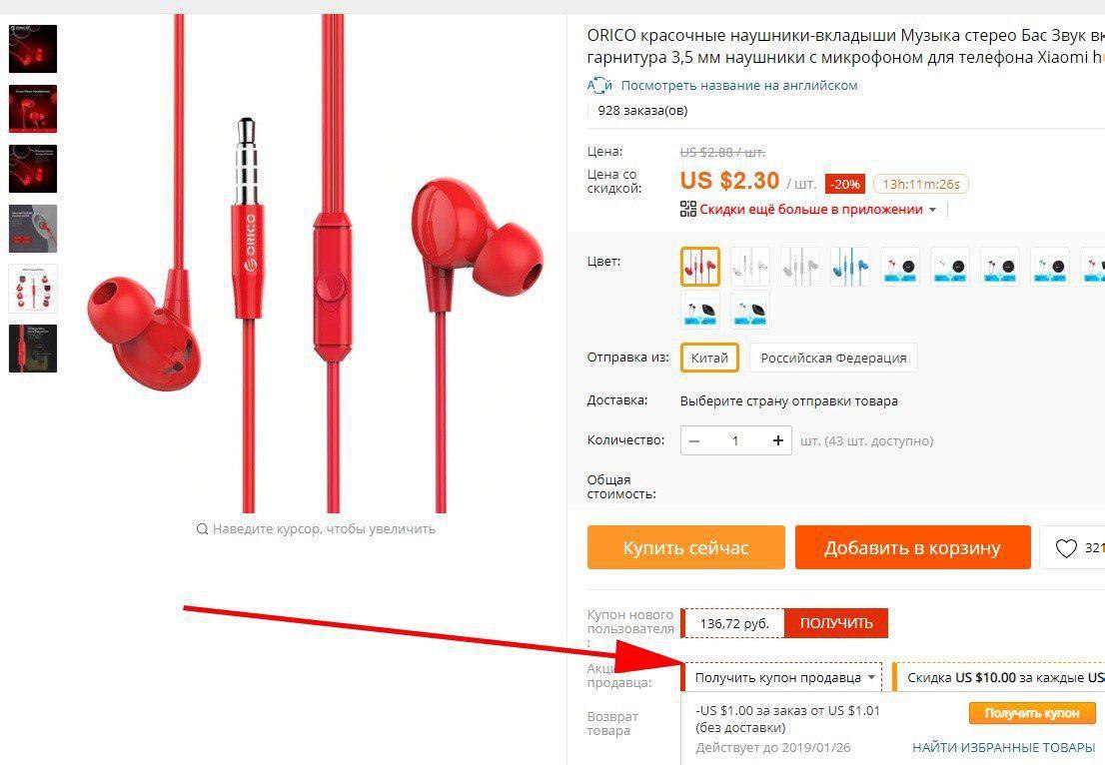
Task: Click the heart wishlist icon
Action: pos(1066,548)
